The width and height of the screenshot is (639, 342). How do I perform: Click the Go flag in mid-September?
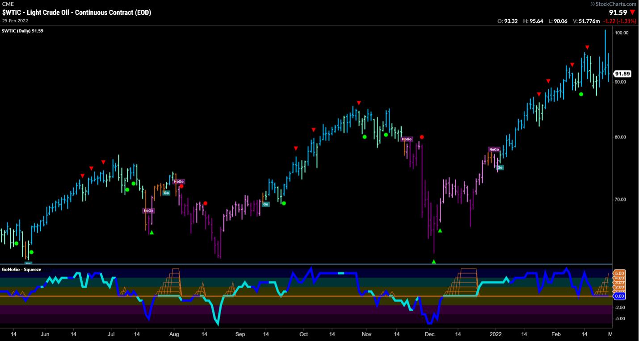pyautogui.click(x=266, y=204)
